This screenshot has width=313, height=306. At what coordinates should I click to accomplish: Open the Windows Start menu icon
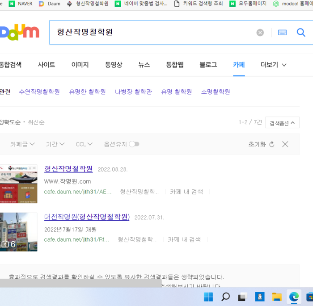tap(208, 297)
